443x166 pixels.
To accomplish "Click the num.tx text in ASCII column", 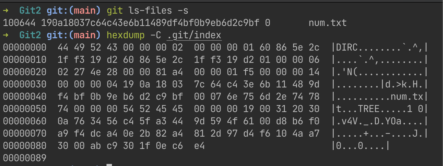I will click(x=407, y=97).
